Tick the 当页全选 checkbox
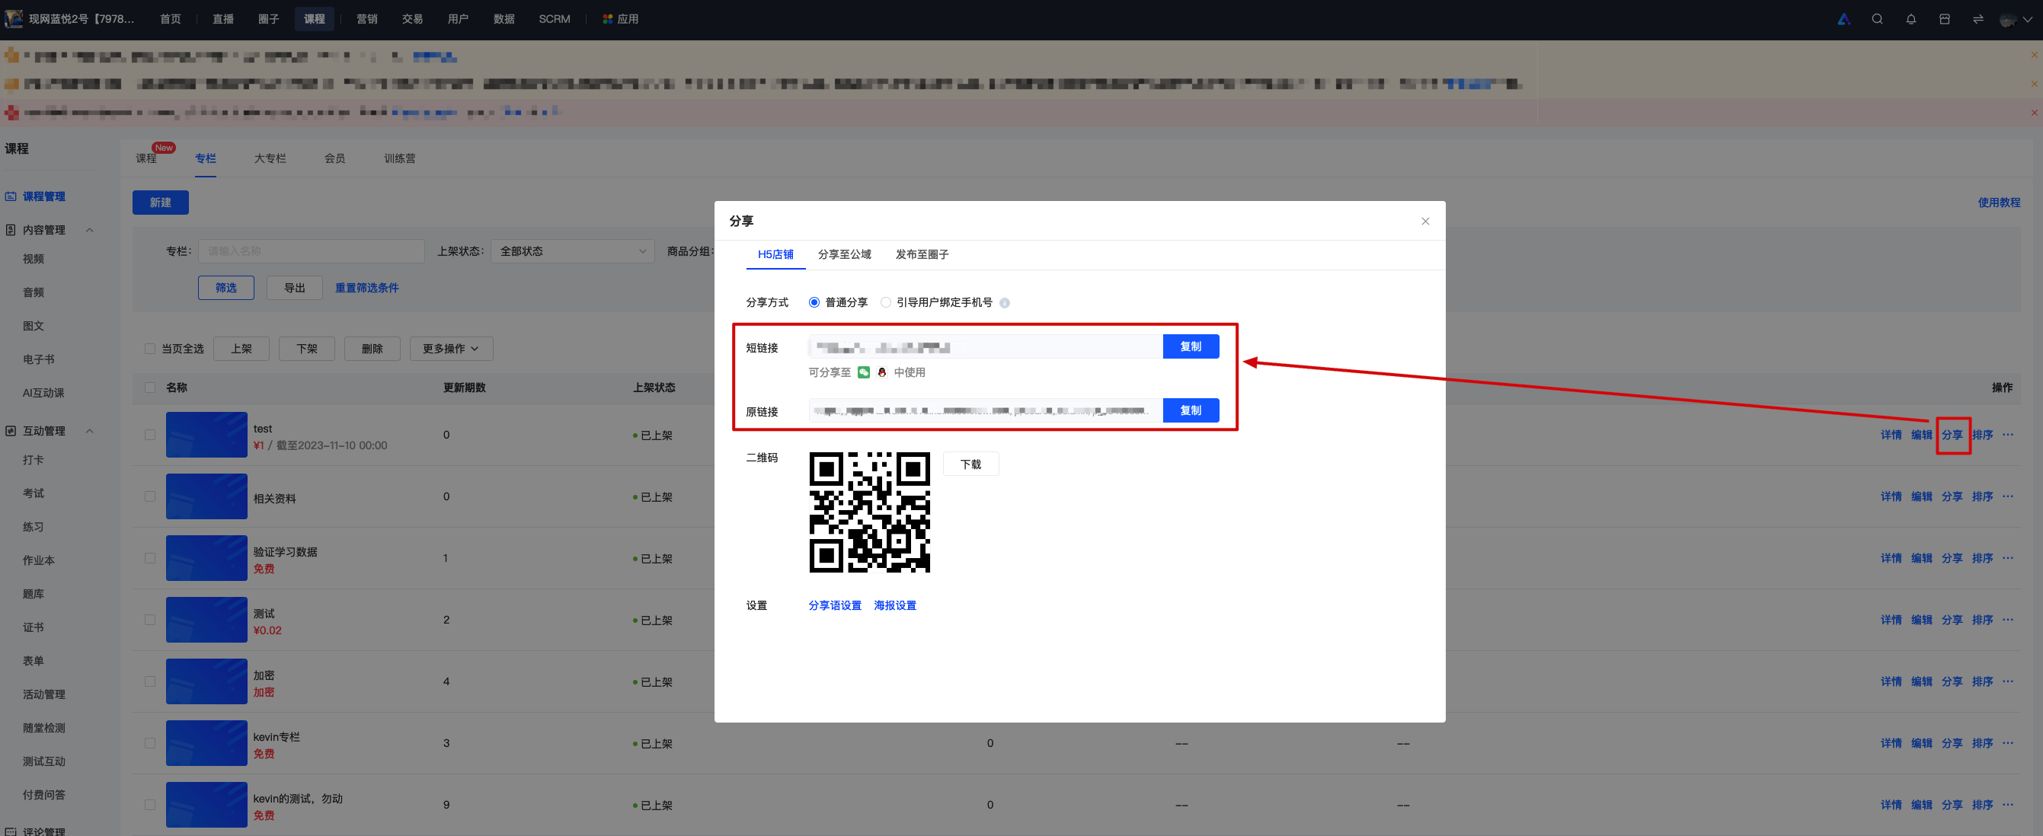 tap(150, 349)
